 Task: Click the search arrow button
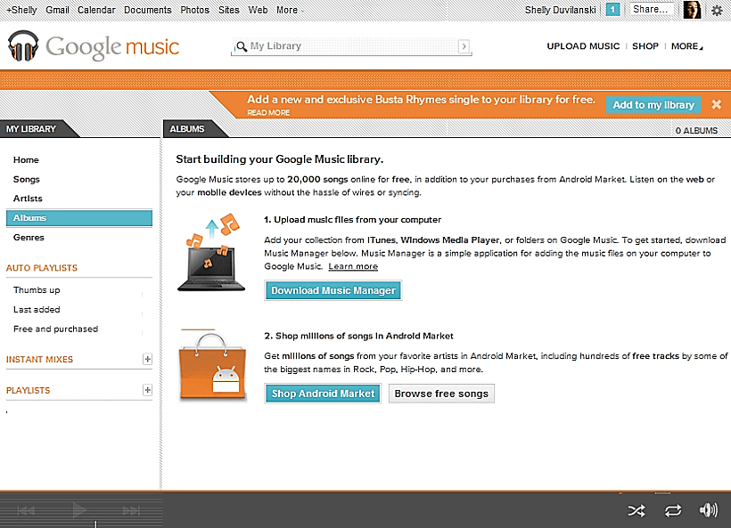(464, 46)
